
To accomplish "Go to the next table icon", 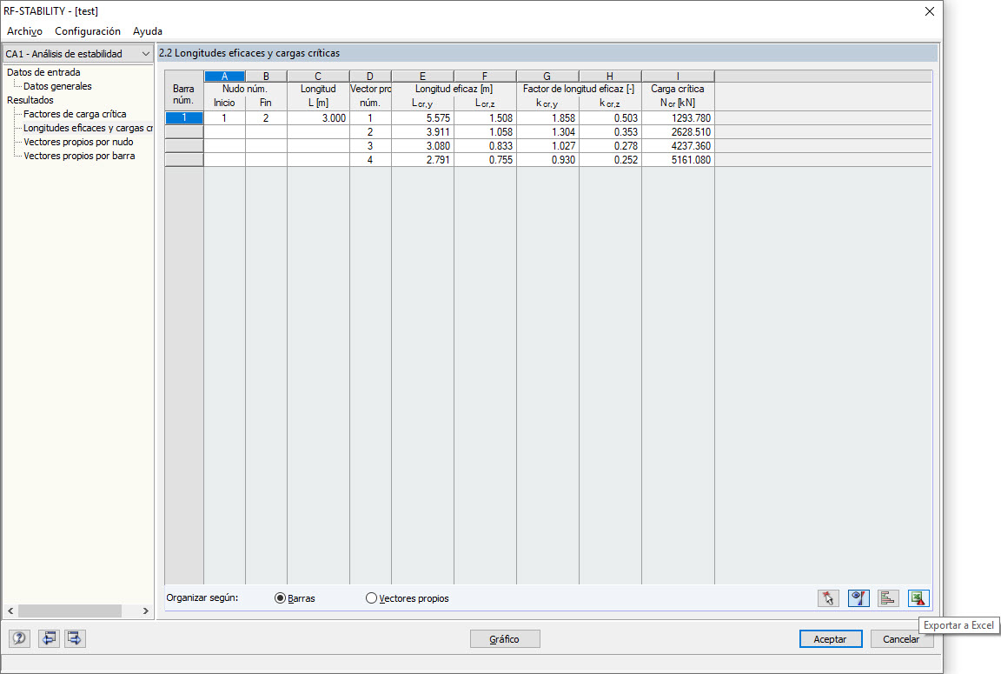I will [75, 638].
